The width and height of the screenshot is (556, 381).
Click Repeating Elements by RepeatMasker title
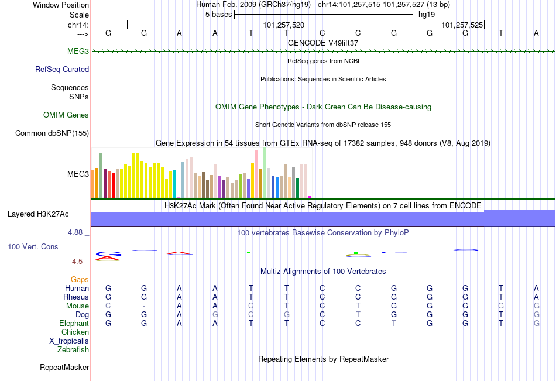(324, 359)
